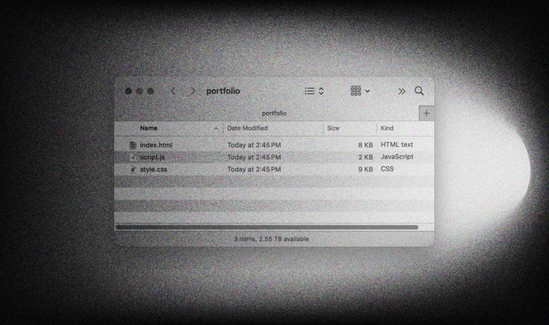549x325 pixels.
Task: Select the index.html document icon
Action: (133, 145)
